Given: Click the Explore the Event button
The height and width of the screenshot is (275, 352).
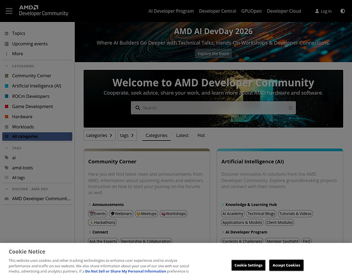Looking at the screenshot, I should click(x=213, y=54).
